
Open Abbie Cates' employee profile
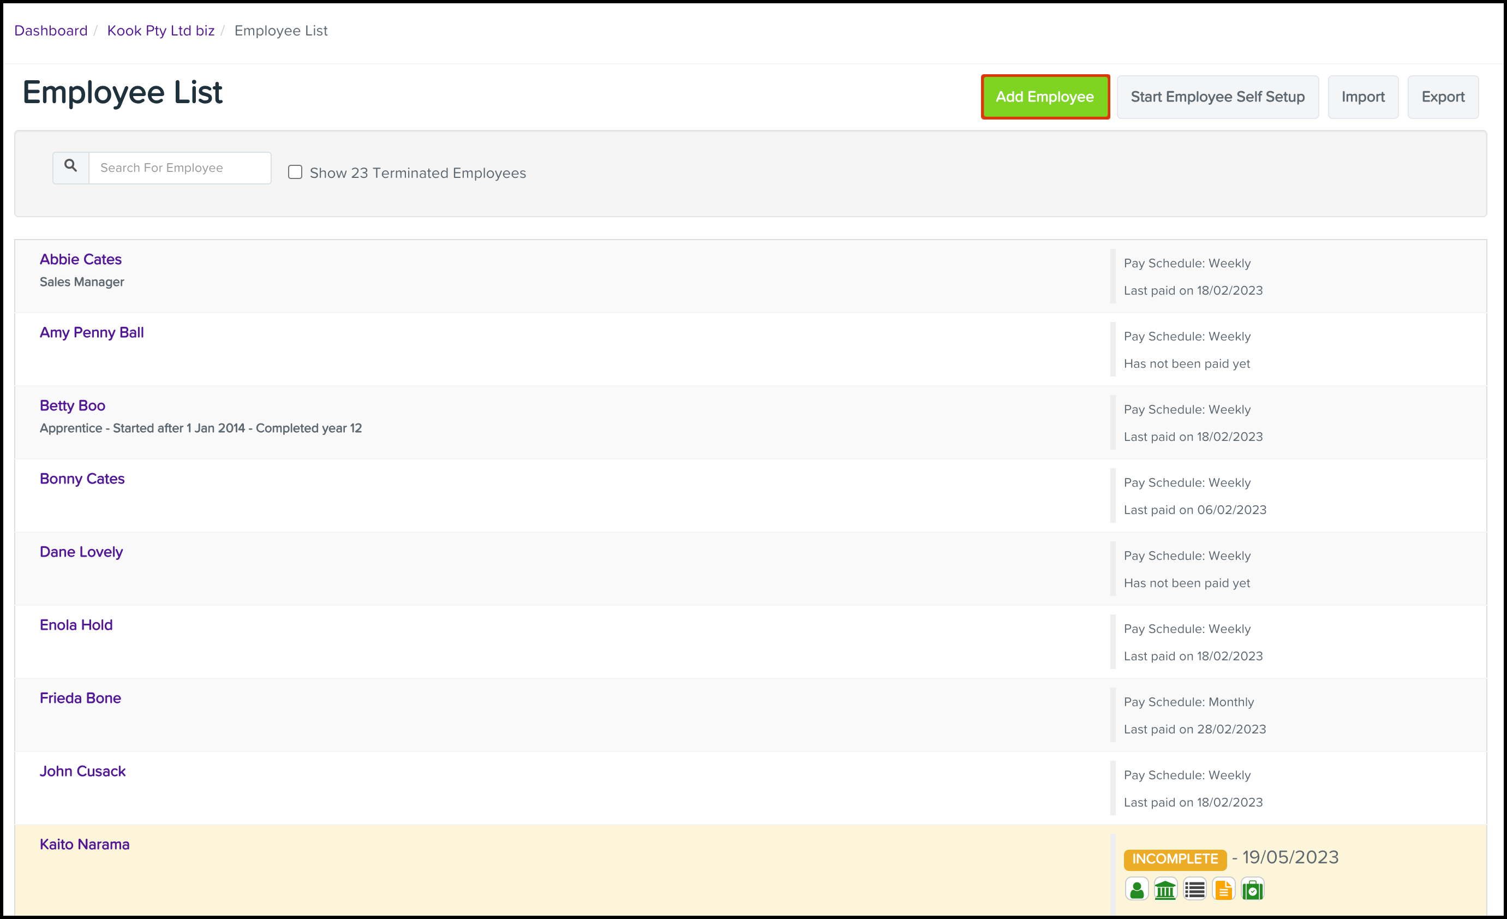80,259
